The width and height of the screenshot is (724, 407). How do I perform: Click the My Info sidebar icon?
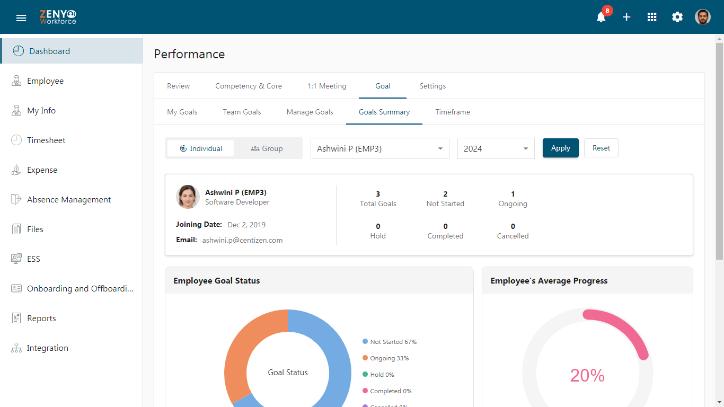pyautogui.click(x=16, y=110)
